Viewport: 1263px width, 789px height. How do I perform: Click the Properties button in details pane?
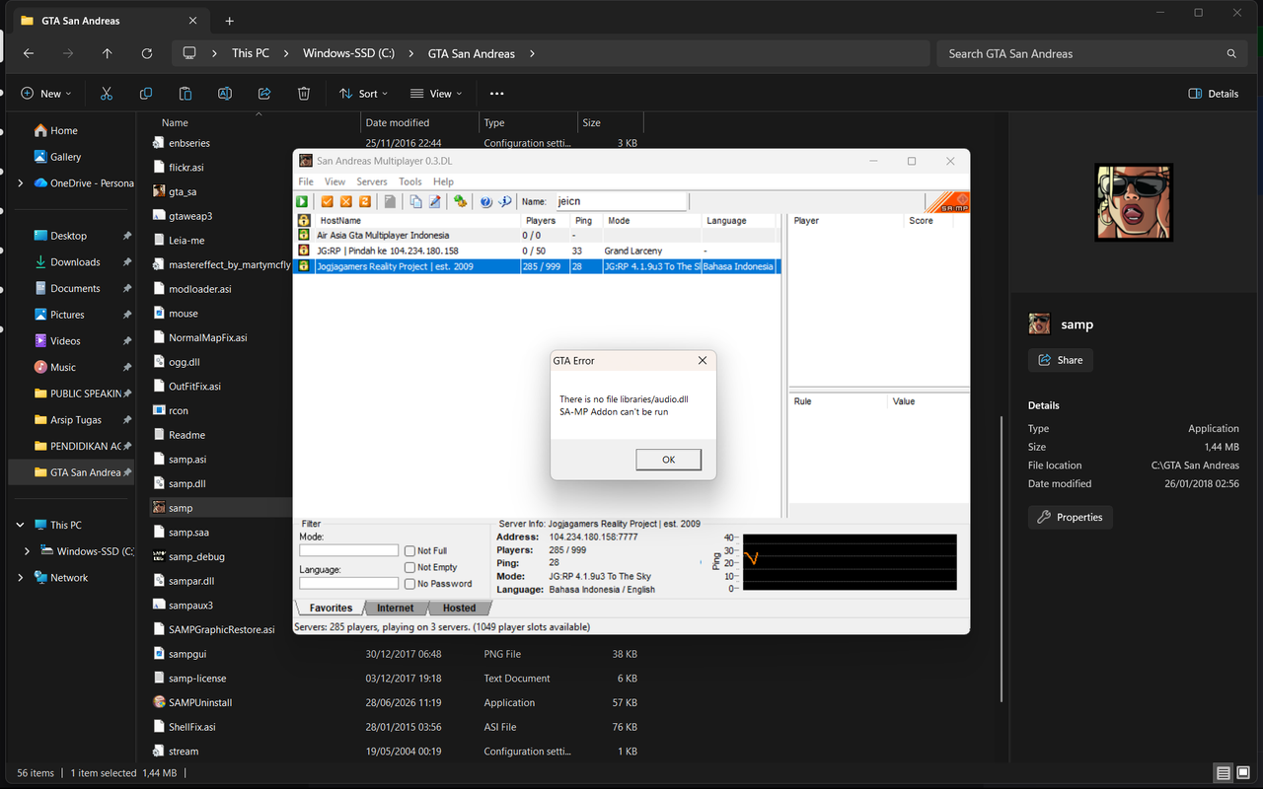click(1071, 517)
